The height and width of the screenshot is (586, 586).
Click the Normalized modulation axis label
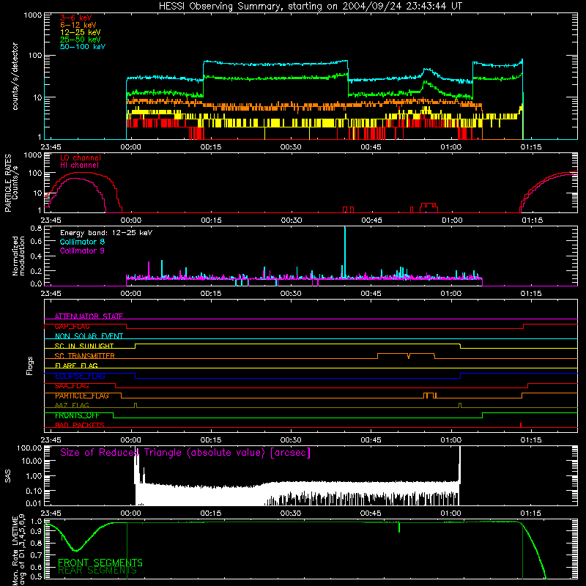(x=18, y=256)
